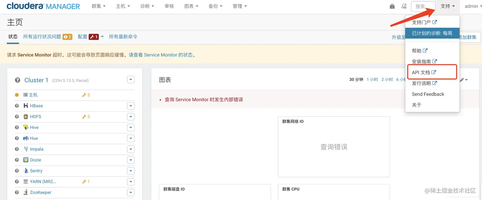Open the HDFS wrench config warnings

[86, 117]
